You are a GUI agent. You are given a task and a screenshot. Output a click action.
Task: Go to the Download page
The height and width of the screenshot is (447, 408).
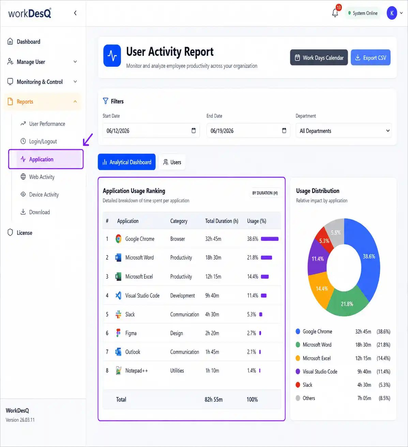coord(39,212)
